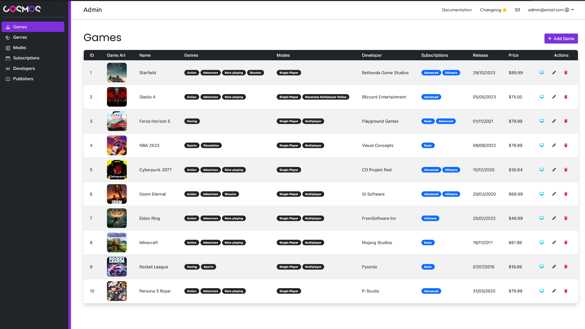View Forza Horizon 5 via monitor icon
This screenshot has height=329, width=585.
[542, 121]
